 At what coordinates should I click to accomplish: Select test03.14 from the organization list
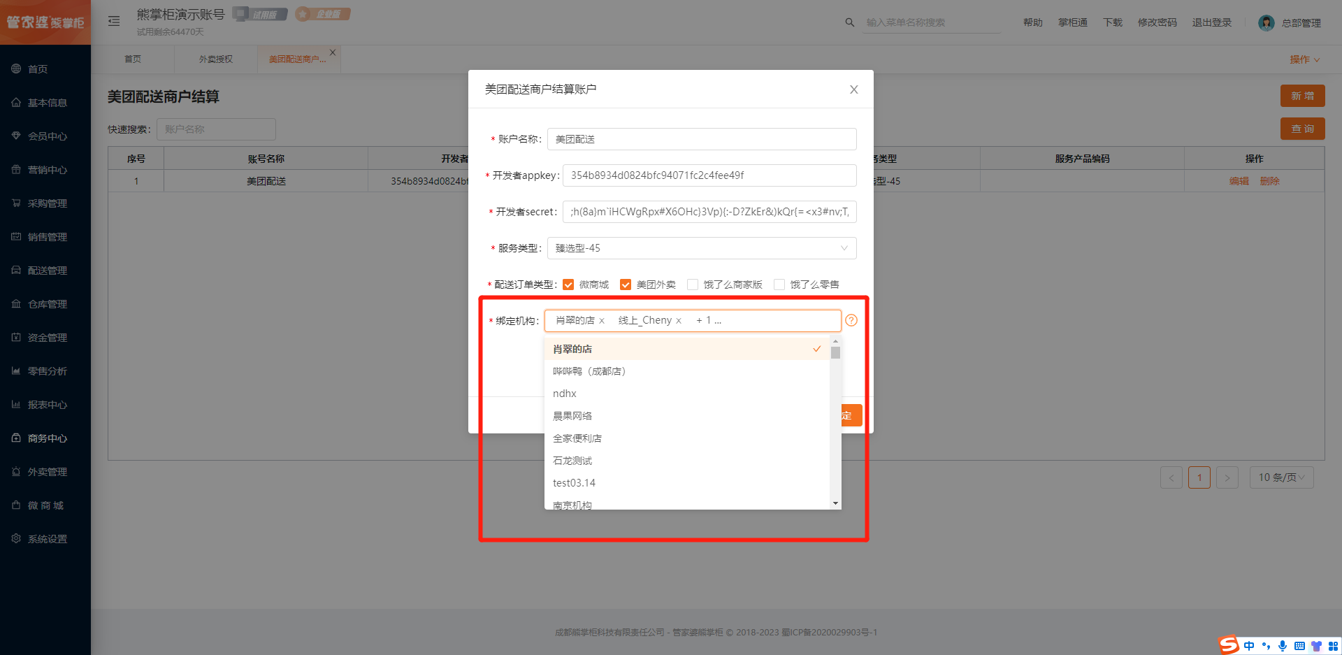click(687, 483)
